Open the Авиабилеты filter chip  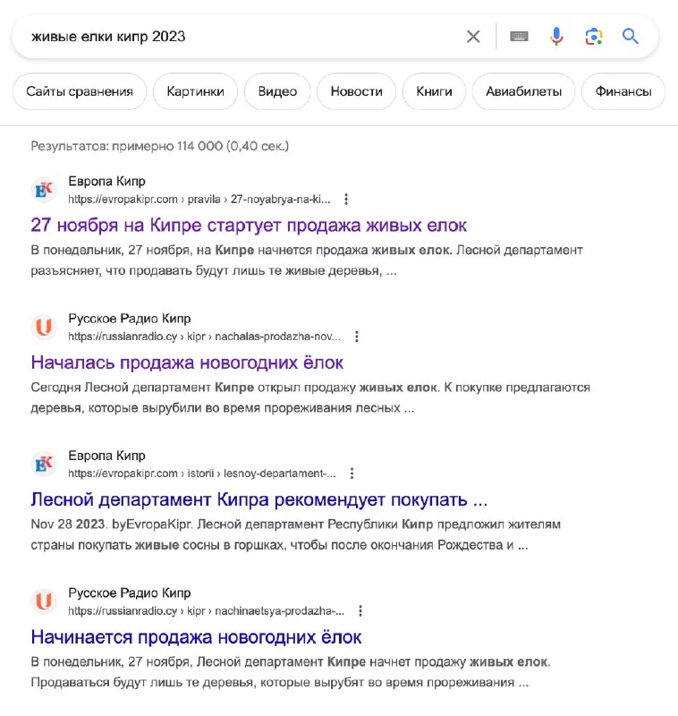(x=523, y=91)
